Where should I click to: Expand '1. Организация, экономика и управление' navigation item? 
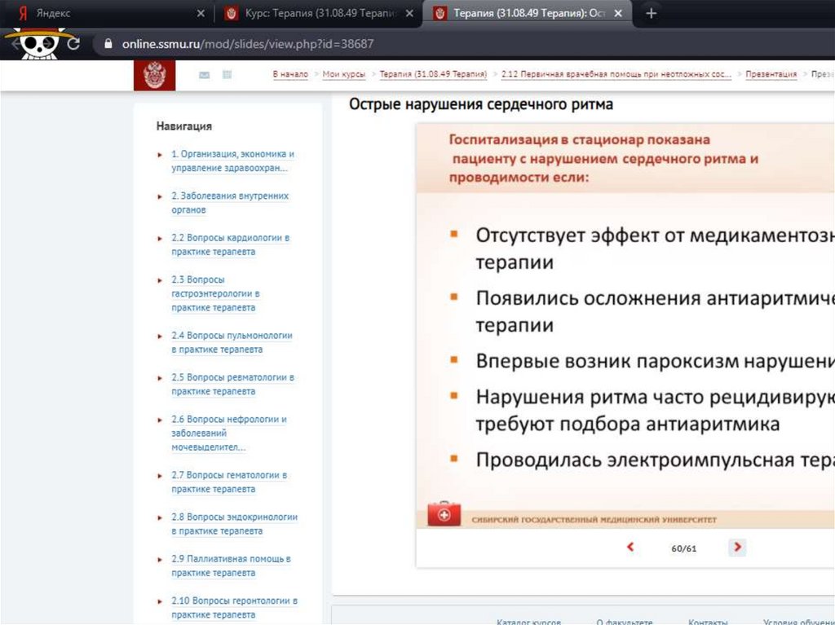pos(232,161)
